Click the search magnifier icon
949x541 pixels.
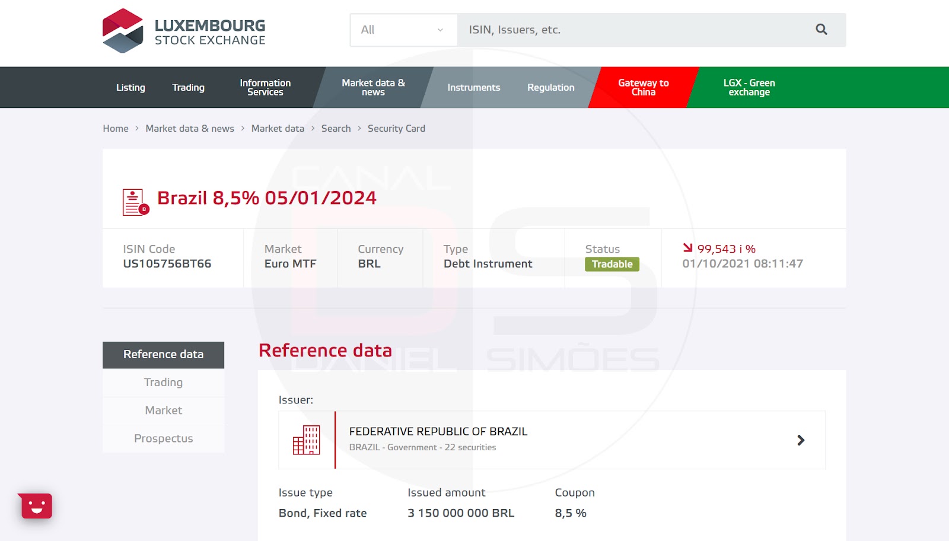pyautogui.click(x=821, y=30)
